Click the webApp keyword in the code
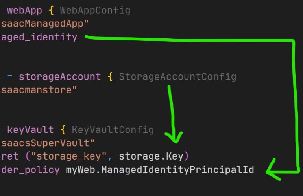Image resolution: width=303 pixels, height=196 pixels. click(24, 10)
